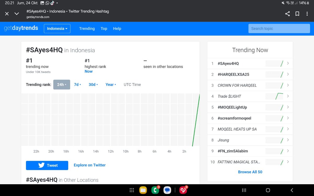
Task: Click the green trend line on chart
Action: tap(196, 120)
